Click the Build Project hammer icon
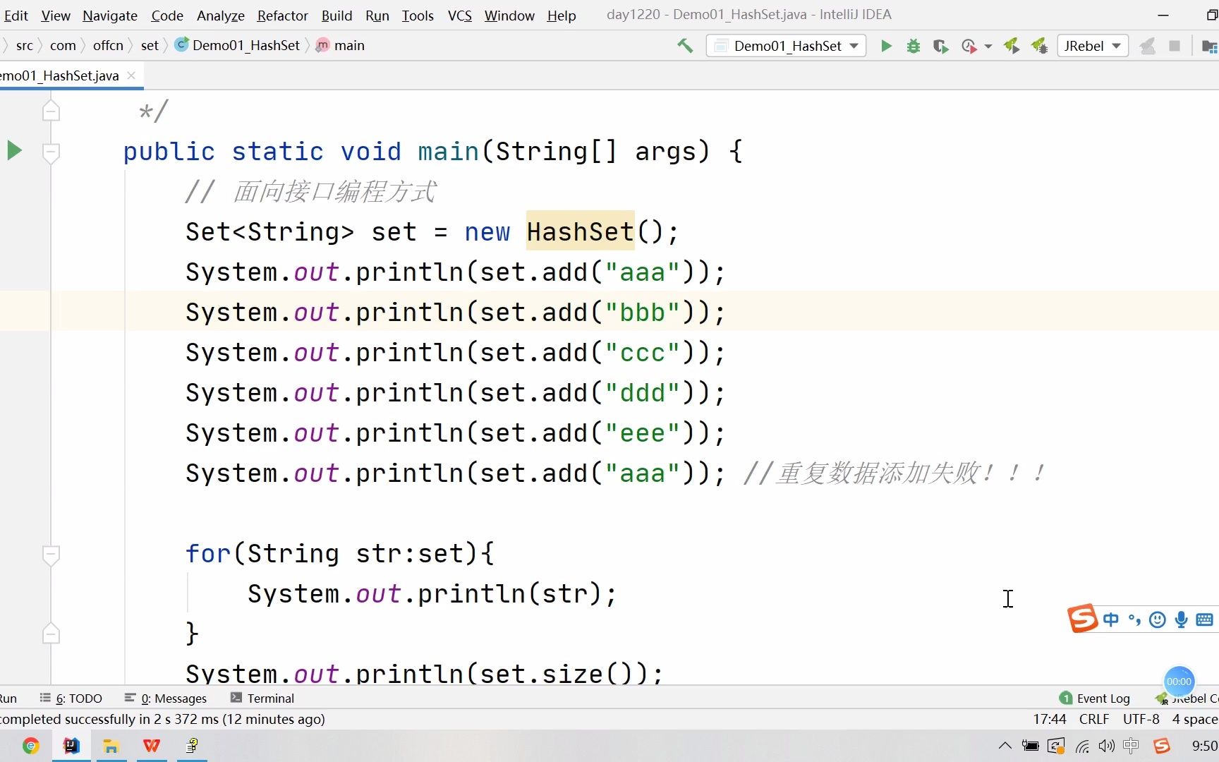Image resolution: width=1219 pixels, height=762 pixels. 684,46
